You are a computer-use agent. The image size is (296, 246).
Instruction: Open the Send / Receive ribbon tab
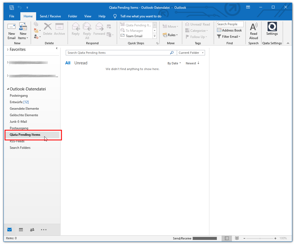click(x=50, y=16)
